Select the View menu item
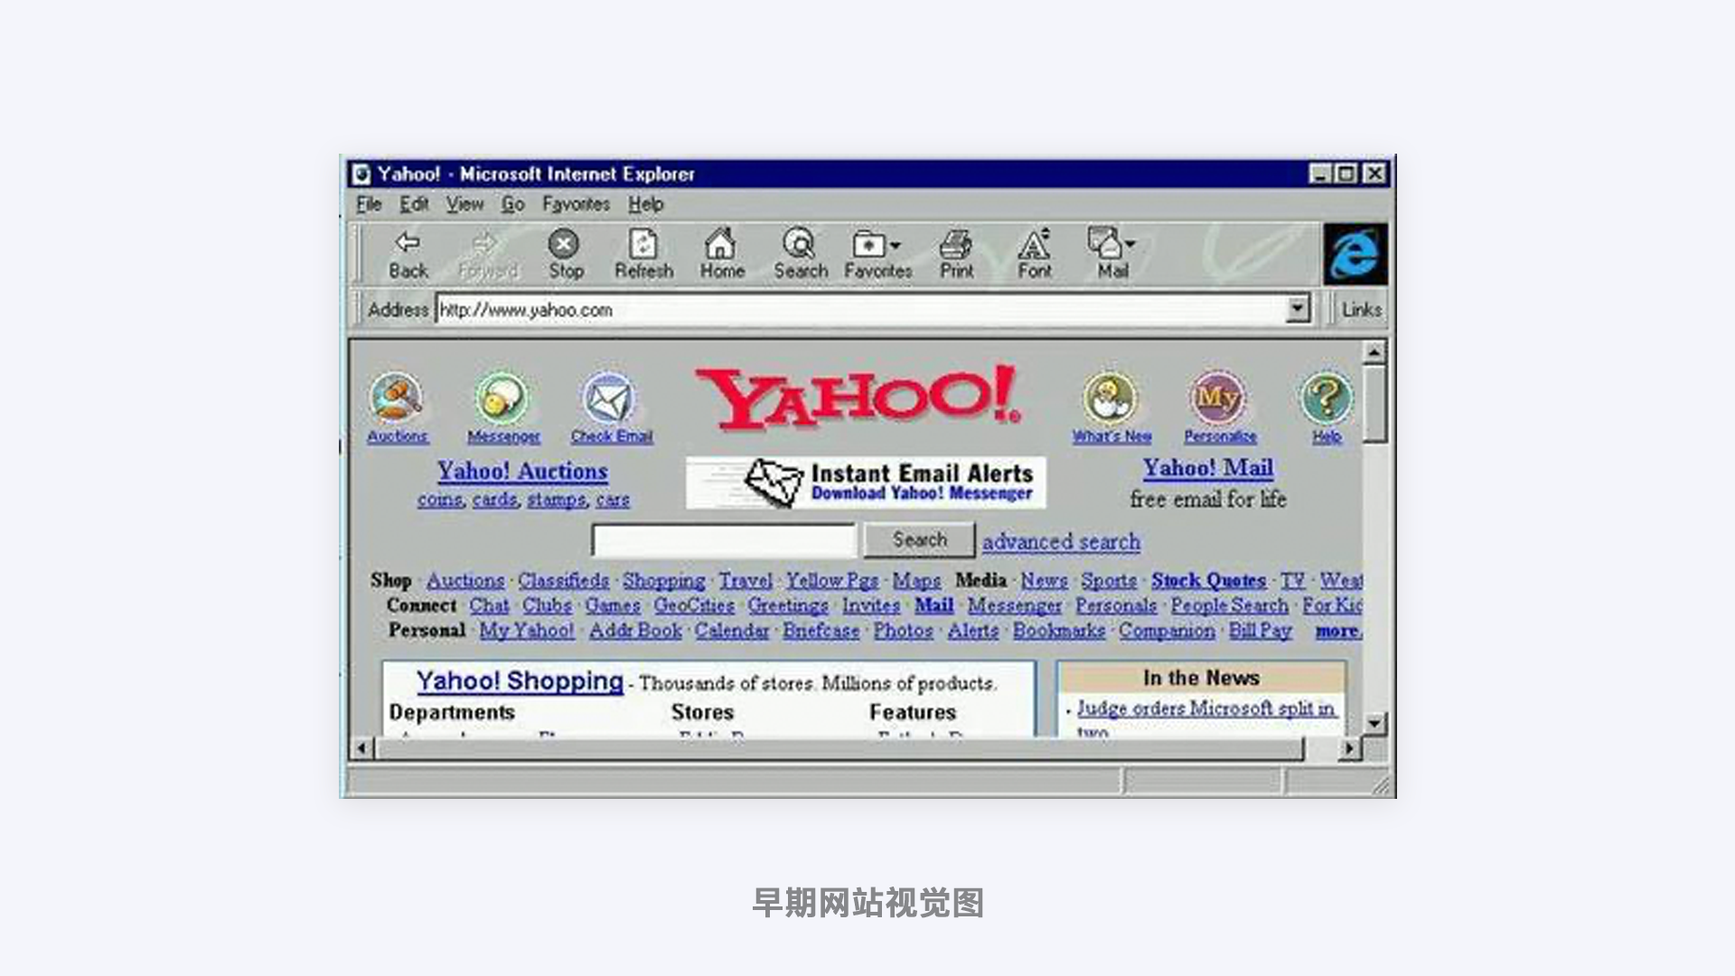Screen dimensions: 1735x976 tap(463, 203)
